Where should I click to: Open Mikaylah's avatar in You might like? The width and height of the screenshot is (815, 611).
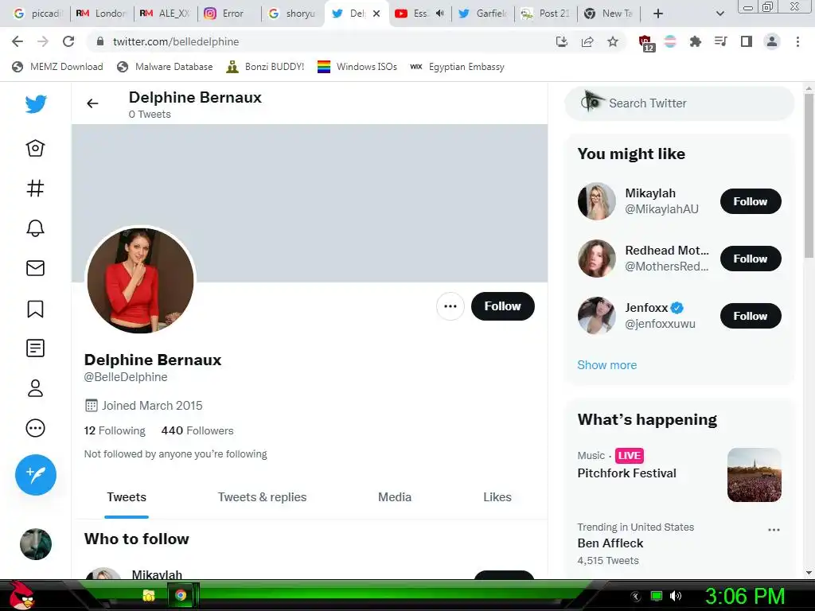(x=597, y=201)
